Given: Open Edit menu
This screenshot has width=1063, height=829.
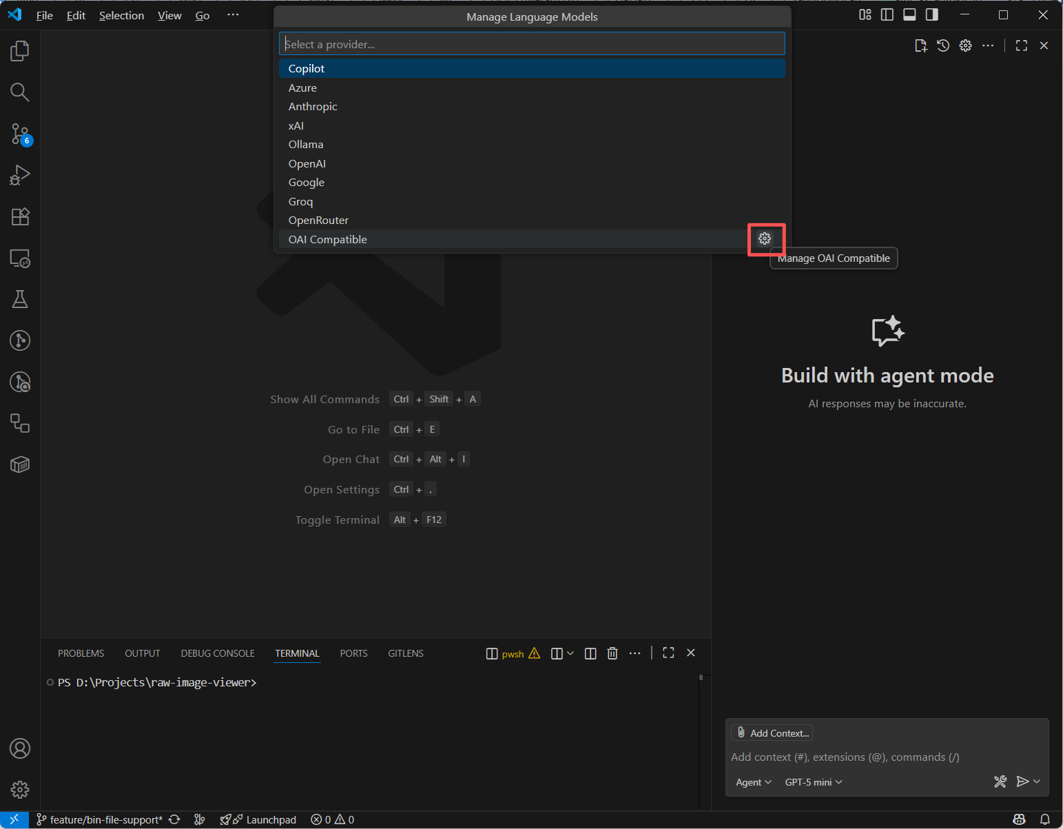Looking at the screenshot, I should click(76, 15).
